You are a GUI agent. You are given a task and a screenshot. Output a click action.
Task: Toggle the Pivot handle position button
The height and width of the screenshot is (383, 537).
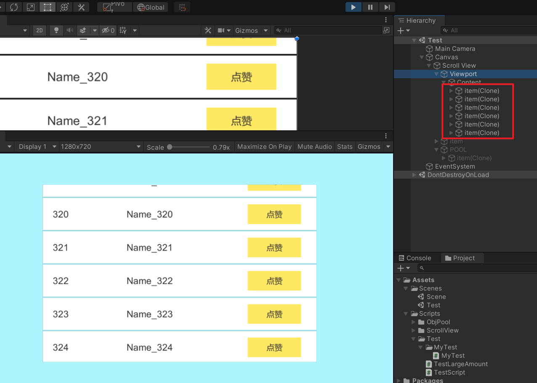click(114, 7)
